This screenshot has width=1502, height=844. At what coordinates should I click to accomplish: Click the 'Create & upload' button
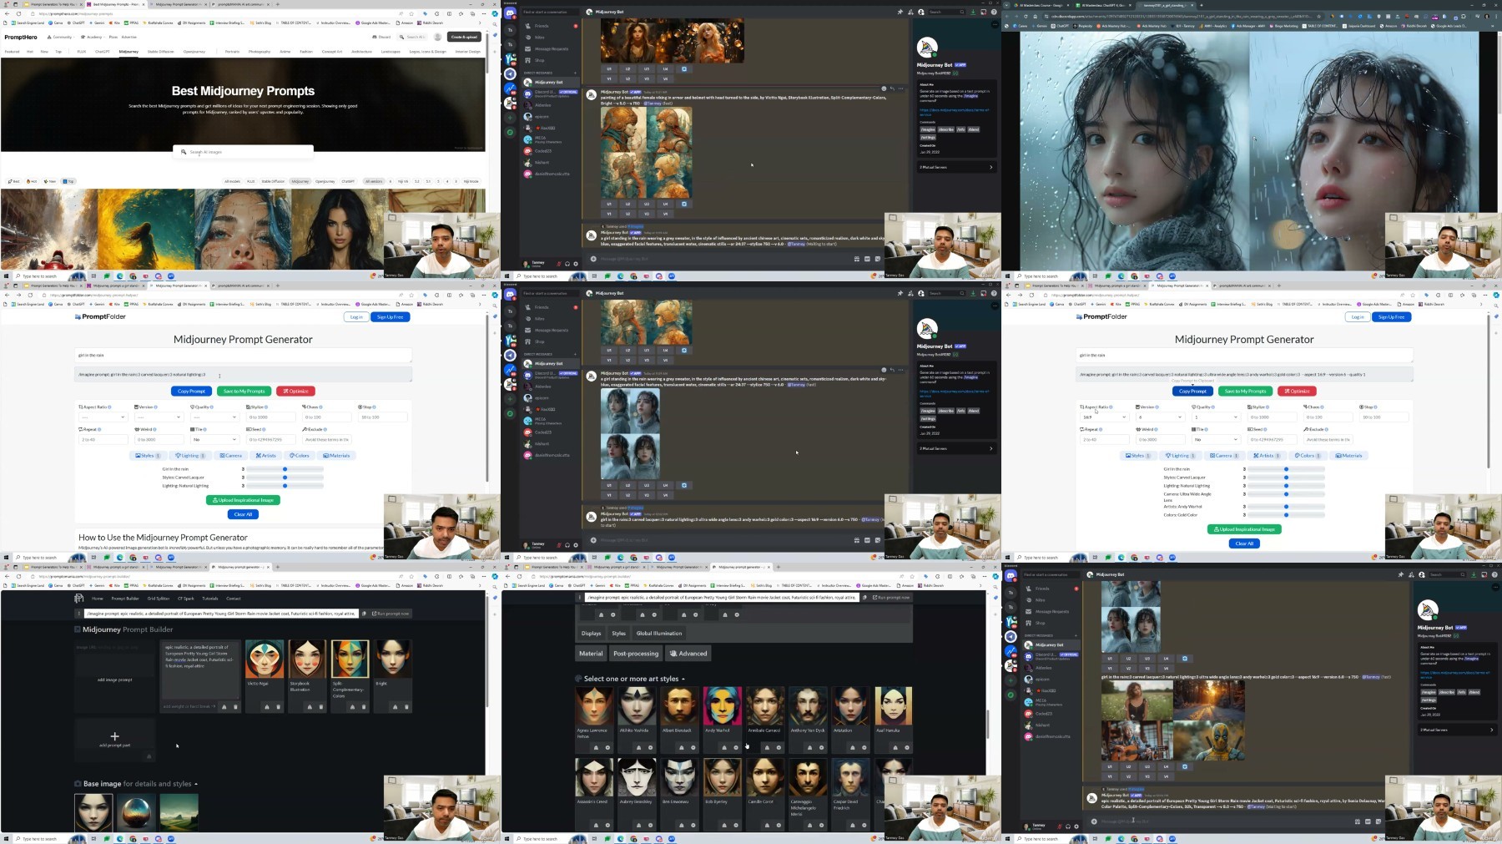[464, 37]
